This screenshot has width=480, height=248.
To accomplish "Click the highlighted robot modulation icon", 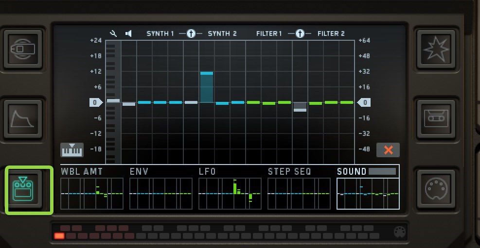I will pyautogui.click(x=28, y=190).
